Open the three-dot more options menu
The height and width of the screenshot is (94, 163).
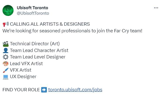click(156, 8)
